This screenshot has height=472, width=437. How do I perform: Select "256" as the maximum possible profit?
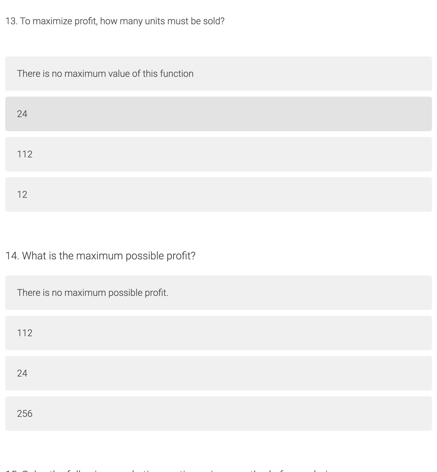[x=218, y=414]
